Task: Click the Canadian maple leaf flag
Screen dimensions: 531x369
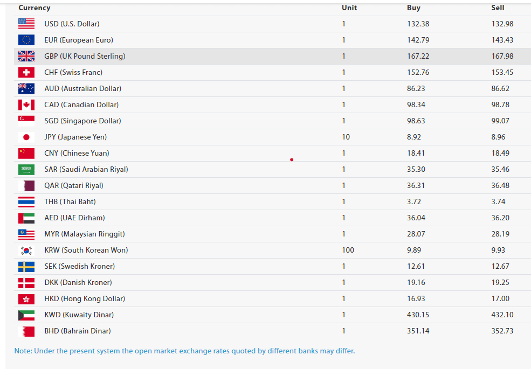Action: tap(26, 105)
